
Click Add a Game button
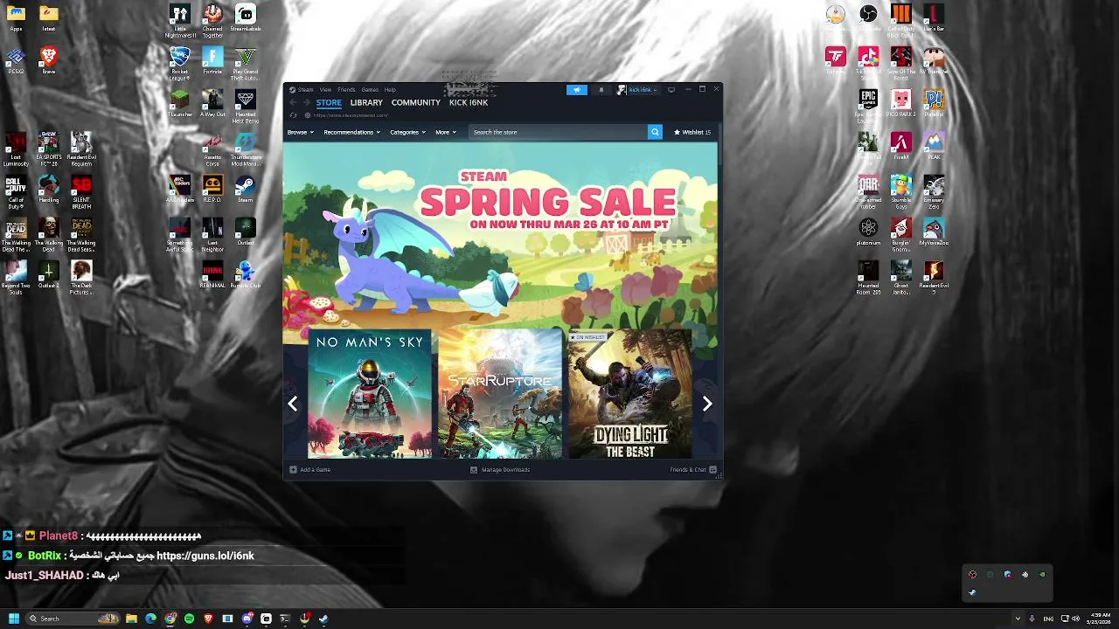310,470
